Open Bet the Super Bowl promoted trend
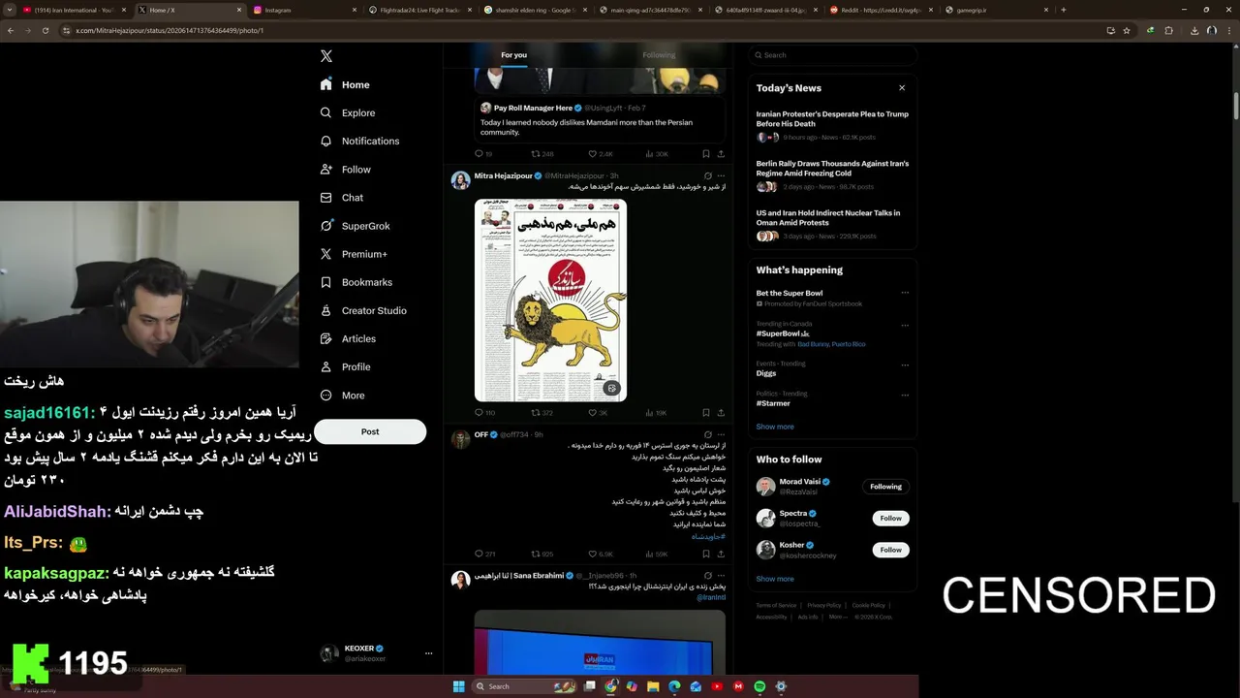The image size is (1240, 698). (x=790, y=293)
